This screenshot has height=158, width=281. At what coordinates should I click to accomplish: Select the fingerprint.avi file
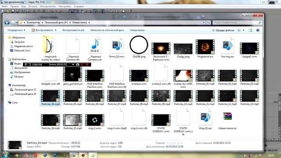pos(205,48)
